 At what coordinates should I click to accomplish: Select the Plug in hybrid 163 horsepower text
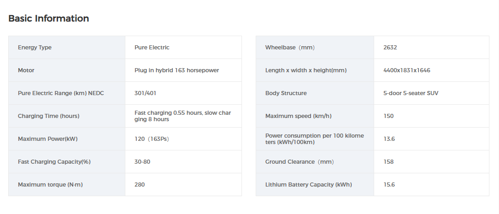[177, 70]
